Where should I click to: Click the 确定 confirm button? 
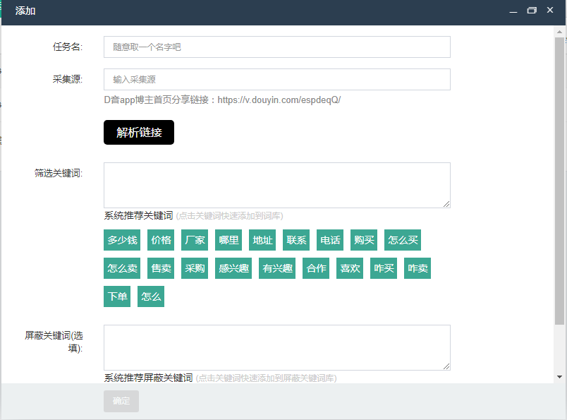pos(121,401)
